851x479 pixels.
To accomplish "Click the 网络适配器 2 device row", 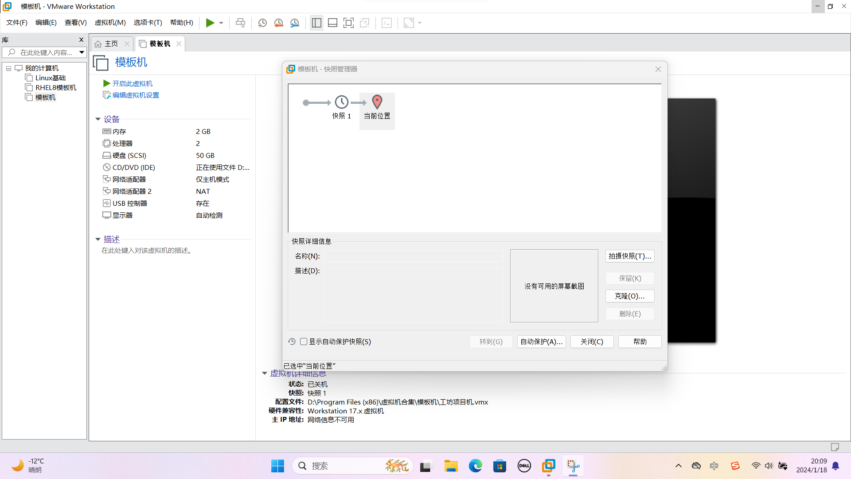I will [x=176, y=192].
